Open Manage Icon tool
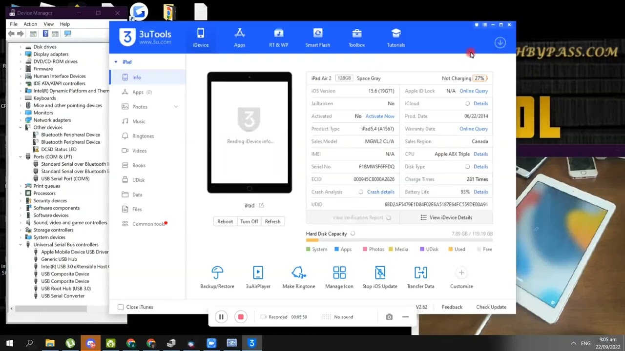 (x=339, y=277)
